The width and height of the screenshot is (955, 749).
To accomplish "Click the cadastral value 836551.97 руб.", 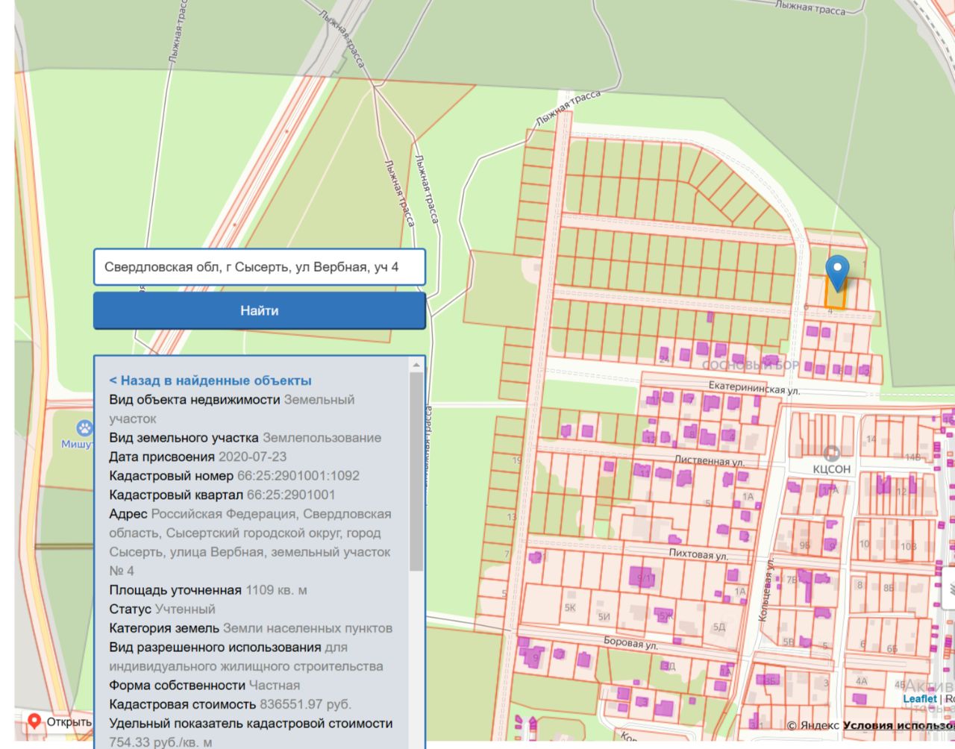I will pos(305,704).
